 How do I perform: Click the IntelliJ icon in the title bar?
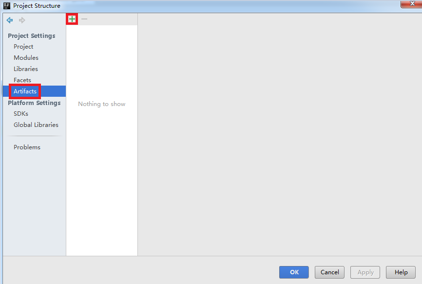pyautogui.click(x=7, y=6)
